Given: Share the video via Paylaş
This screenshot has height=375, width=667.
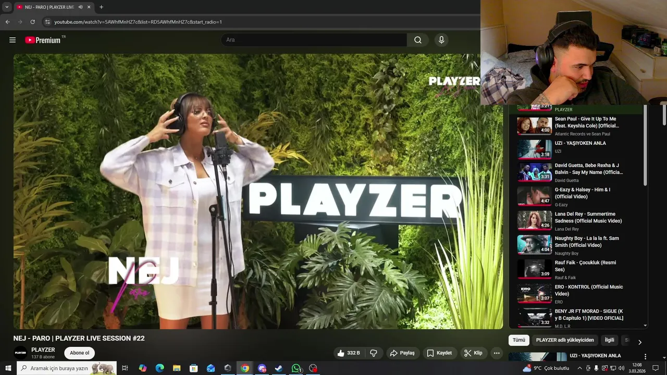Looking at the screenshot, I should 402,353.
